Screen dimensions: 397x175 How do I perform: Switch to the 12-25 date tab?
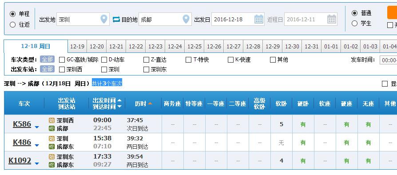pyautogui.click(x=195, y=47)
